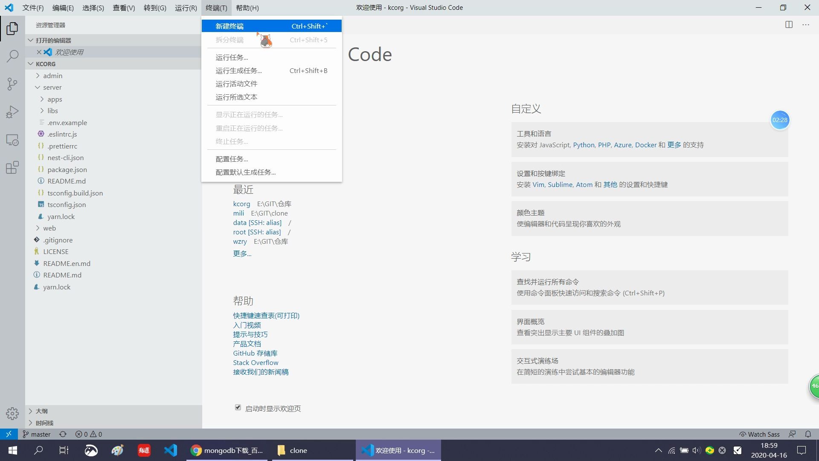Collapse the KCORG folder section
Image resolution: width=819 pixels, height=461 pixels.
pyautogui.click(x=113, y=64)
